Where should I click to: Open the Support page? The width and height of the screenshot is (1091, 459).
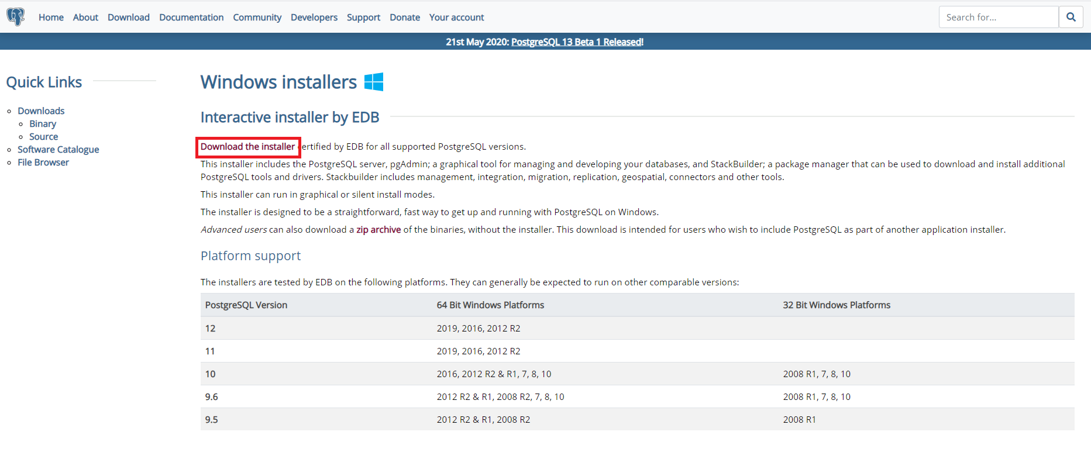[x=363, y=18]
